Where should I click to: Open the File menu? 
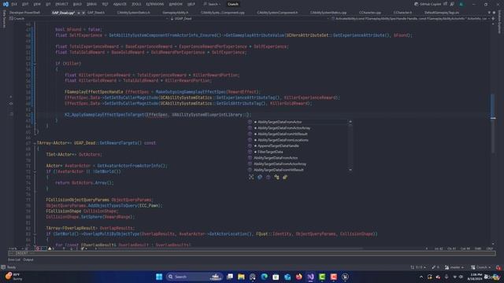tap(14, 4)
